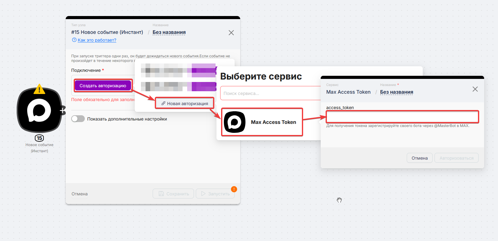498x241 pixels.
Task: Click the 'Авторизоваться' button
Action: pyautogui.click(x=456, y=158)
